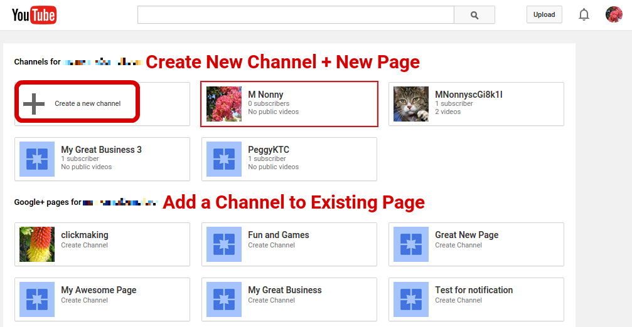Image resolution: width=632 pixels, height=327 pixels.
Task: Click M Nonny flower thumbnail
Action: pyautogui.click(x=224, y=104)
